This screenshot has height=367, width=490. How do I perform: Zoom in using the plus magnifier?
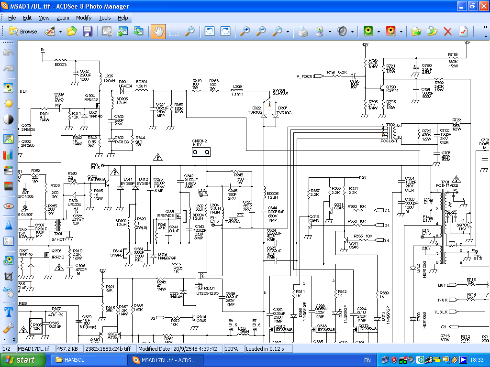tap(245, 32)
